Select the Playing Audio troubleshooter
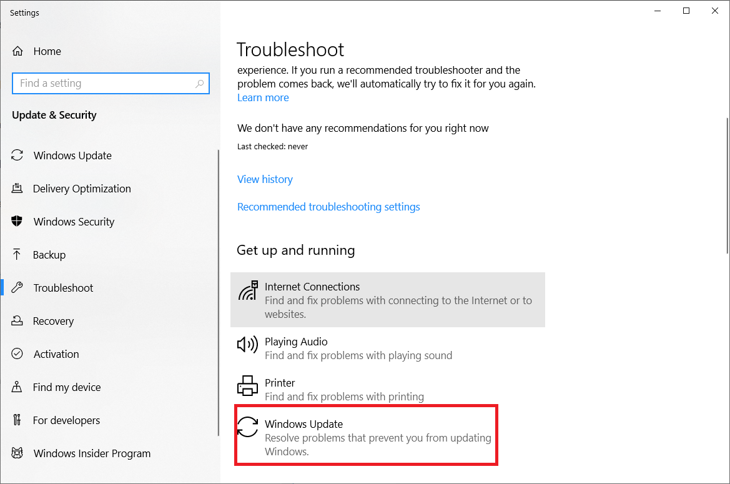This screenshot has height=484, width=730. [388, 348]
